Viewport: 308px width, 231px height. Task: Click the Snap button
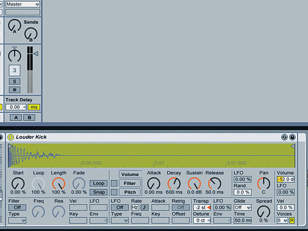(x=99, y=192)
